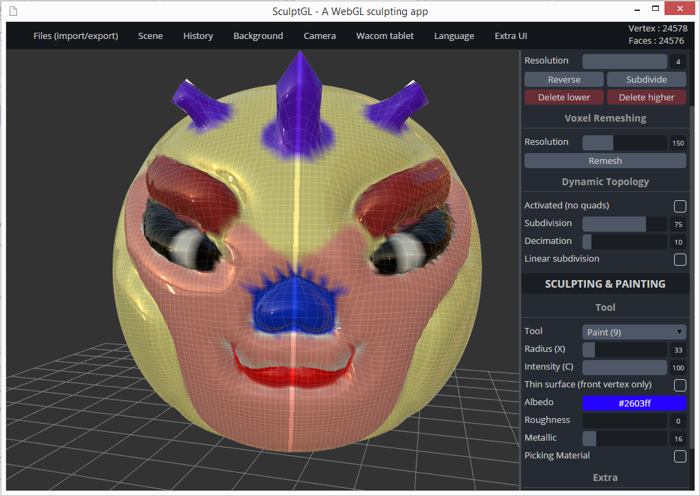700x496 pixels.
Task: Open the Extra UI menu
Action: coord(511,36)
